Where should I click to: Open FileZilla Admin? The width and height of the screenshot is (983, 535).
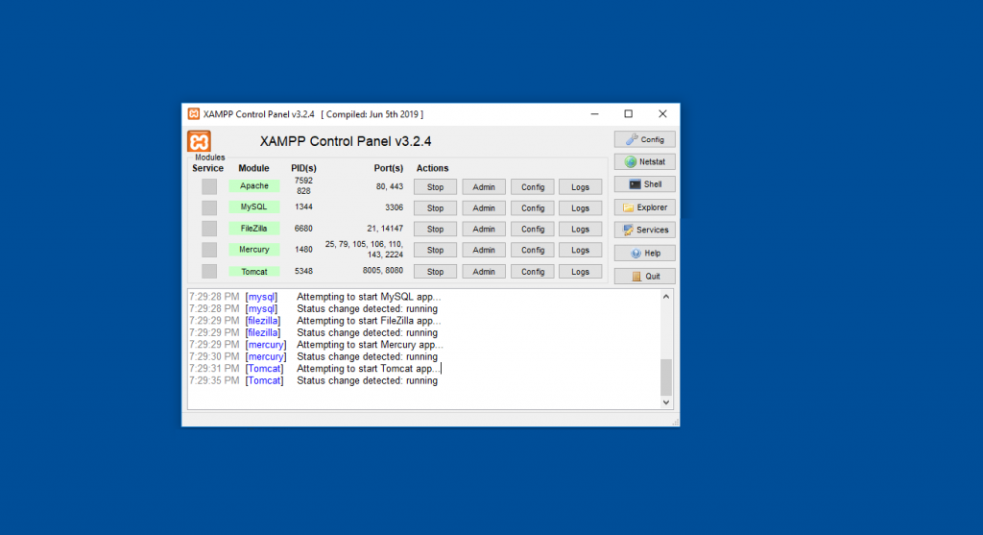pos(484,229)
